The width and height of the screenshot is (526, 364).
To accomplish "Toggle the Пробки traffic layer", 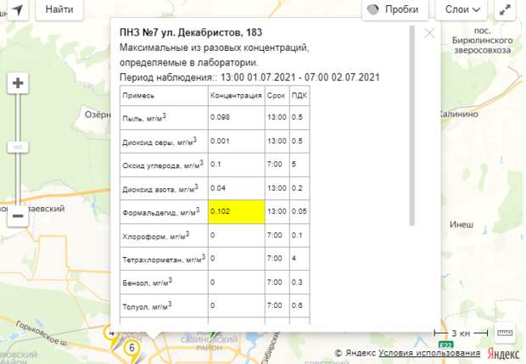I will click(x=395, y=9).
